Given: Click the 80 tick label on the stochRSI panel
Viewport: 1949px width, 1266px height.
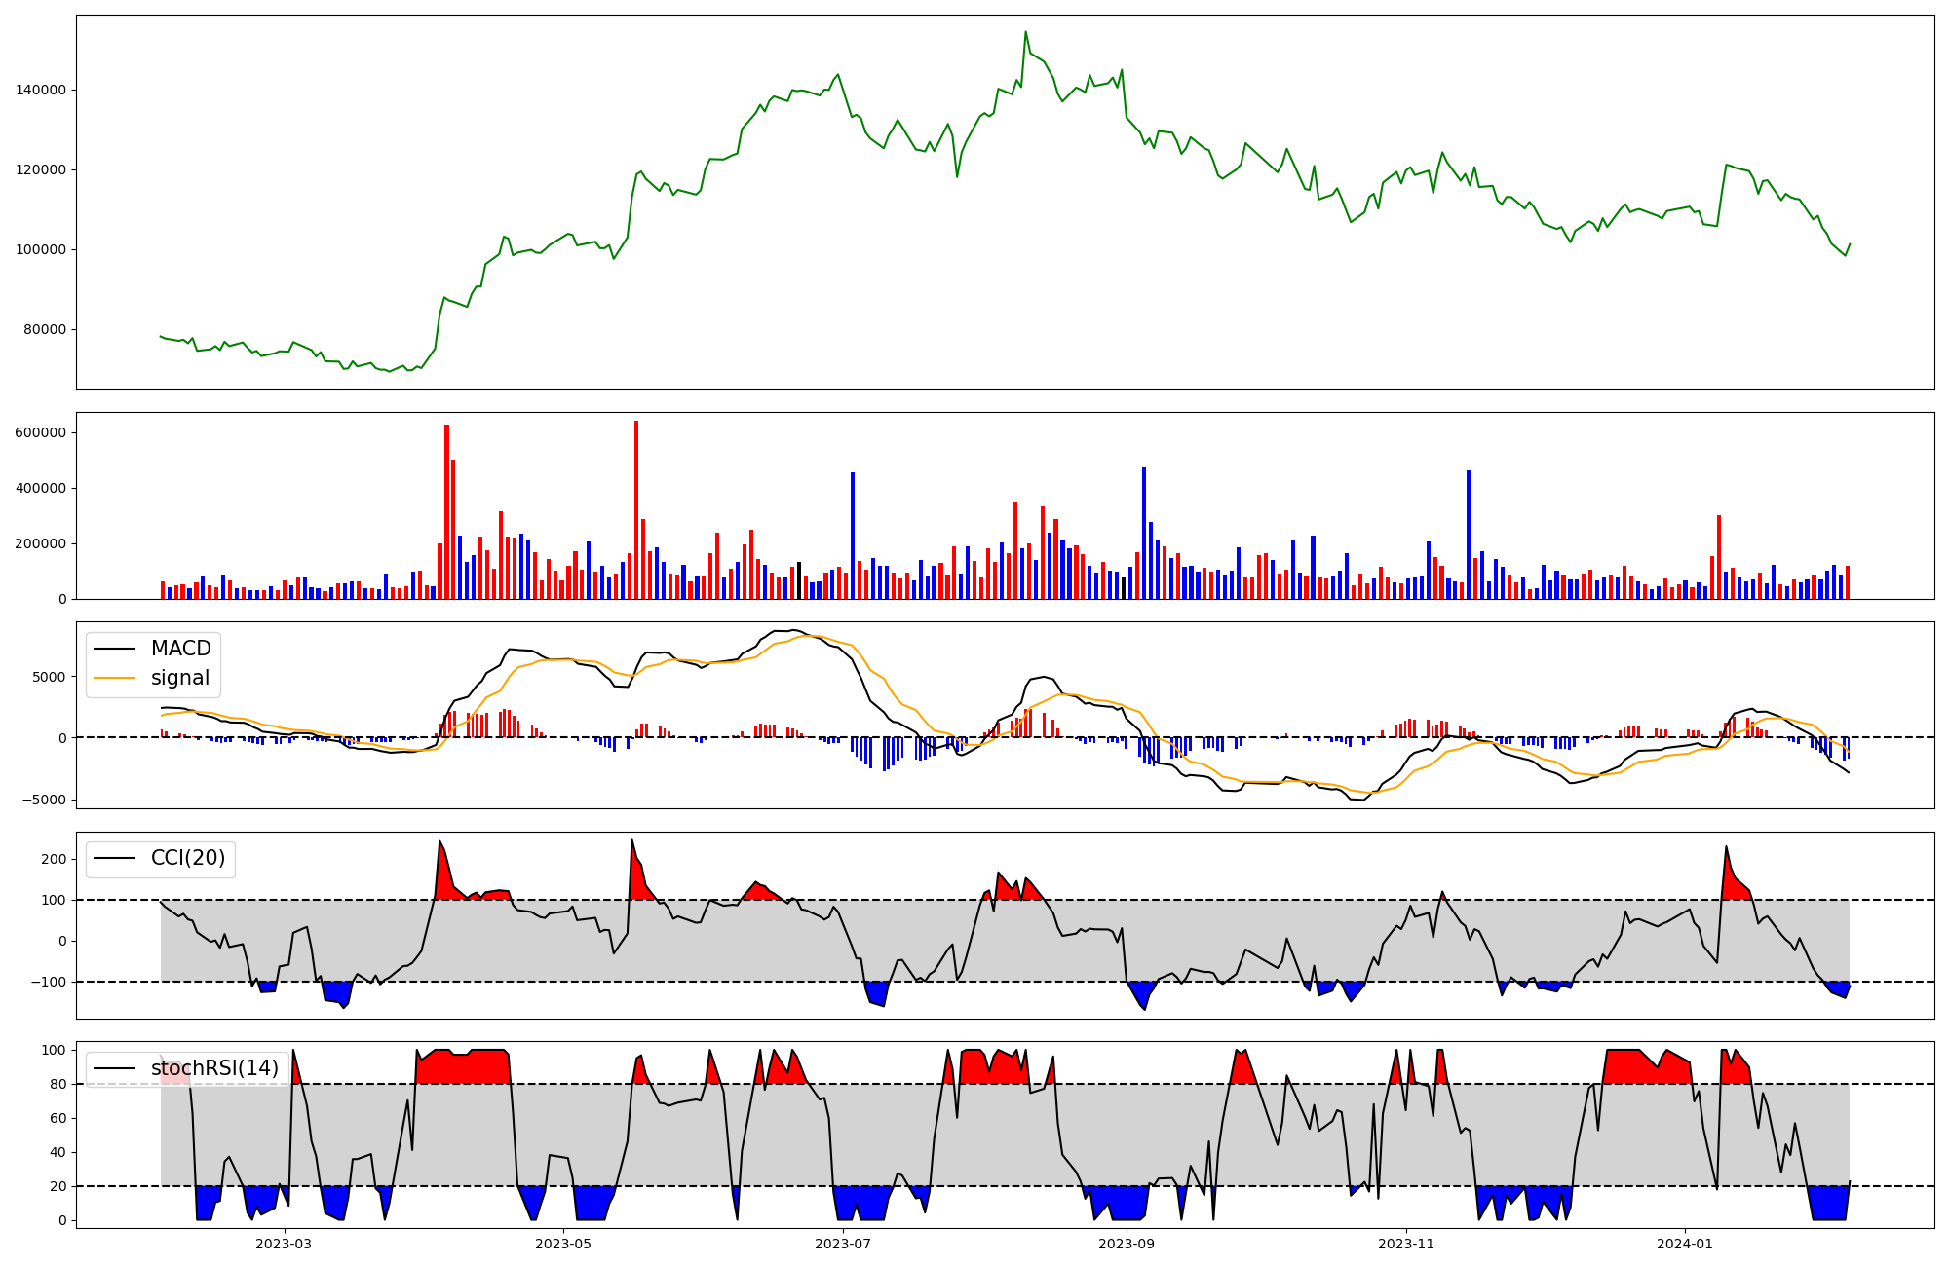Looking at the screenshot, I should [x=58, y=1084].
